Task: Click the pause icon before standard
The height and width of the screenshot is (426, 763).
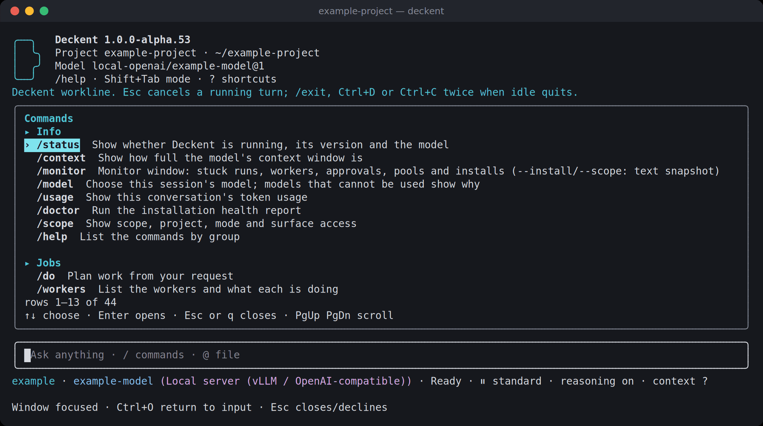Action: tap(483, 382)
